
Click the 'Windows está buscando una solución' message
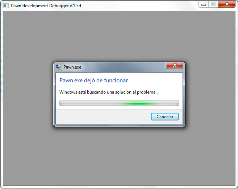(x=109, y=92)
